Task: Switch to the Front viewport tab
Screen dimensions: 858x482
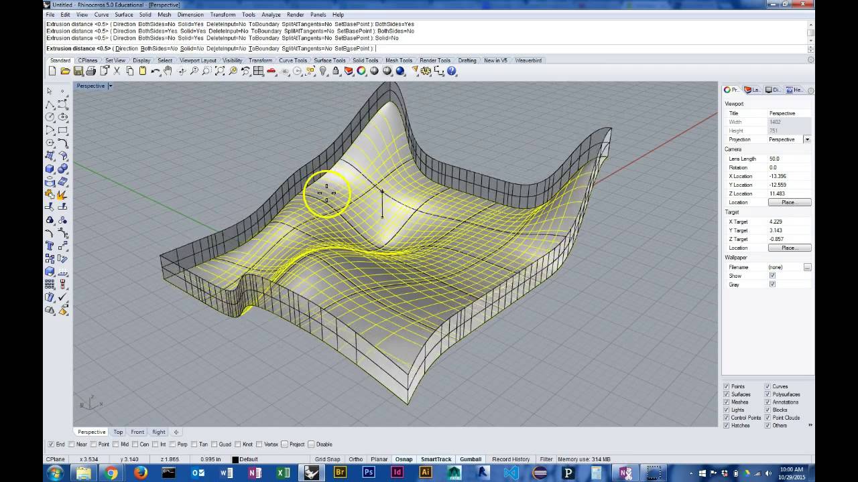Action: point(137,432)
